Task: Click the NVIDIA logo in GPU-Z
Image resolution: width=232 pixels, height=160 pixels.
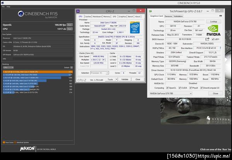Action: (x=213, y=30)
